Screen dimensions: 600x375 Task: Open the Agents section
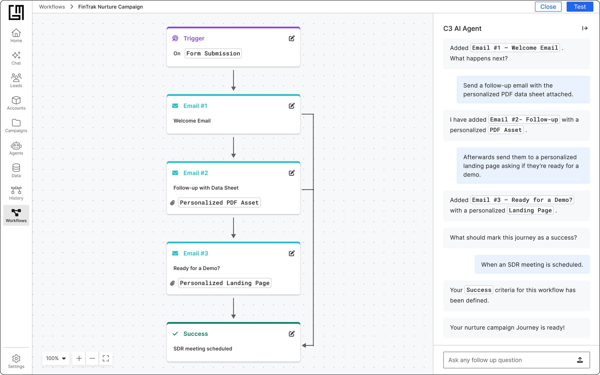click(16, 148)
